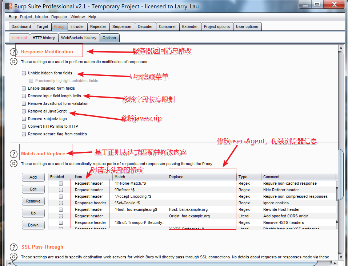Open the User options tab
348x266 pixels.
tap(247, 26)
